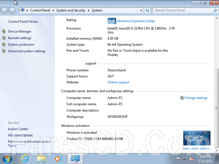
Task: Select the installed memory value 4.50 GB
Action: [113, 39]
